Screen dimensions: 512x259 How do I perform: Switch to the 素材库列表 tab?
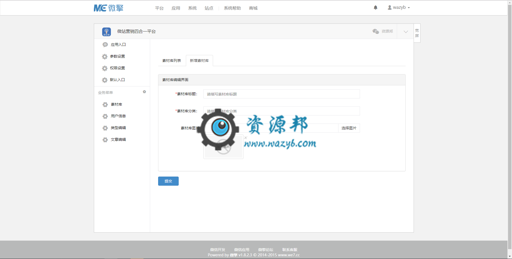172,61
